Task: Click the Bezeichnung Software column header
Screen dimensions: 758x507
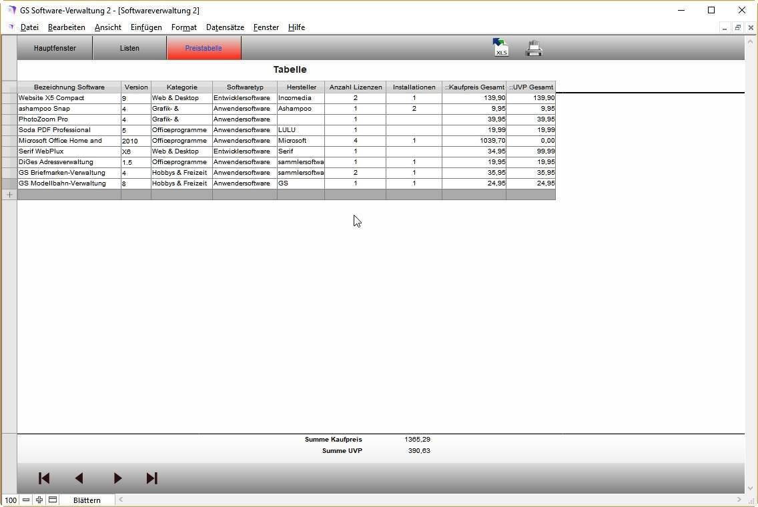Action: point(69,87)
